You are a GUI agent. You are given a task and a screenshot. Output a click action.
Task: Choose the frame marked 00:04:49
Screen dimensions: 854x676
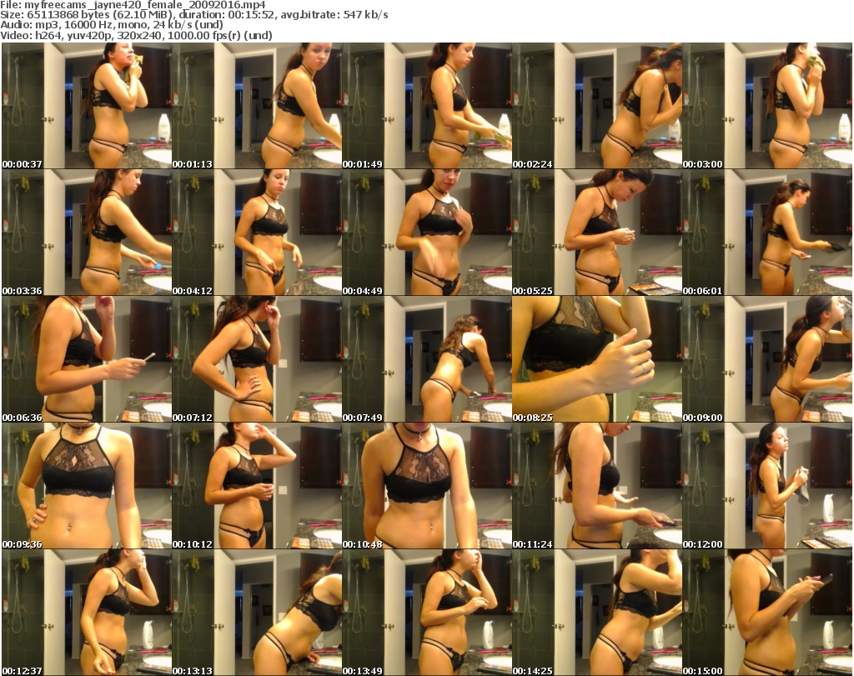(427, 233)
